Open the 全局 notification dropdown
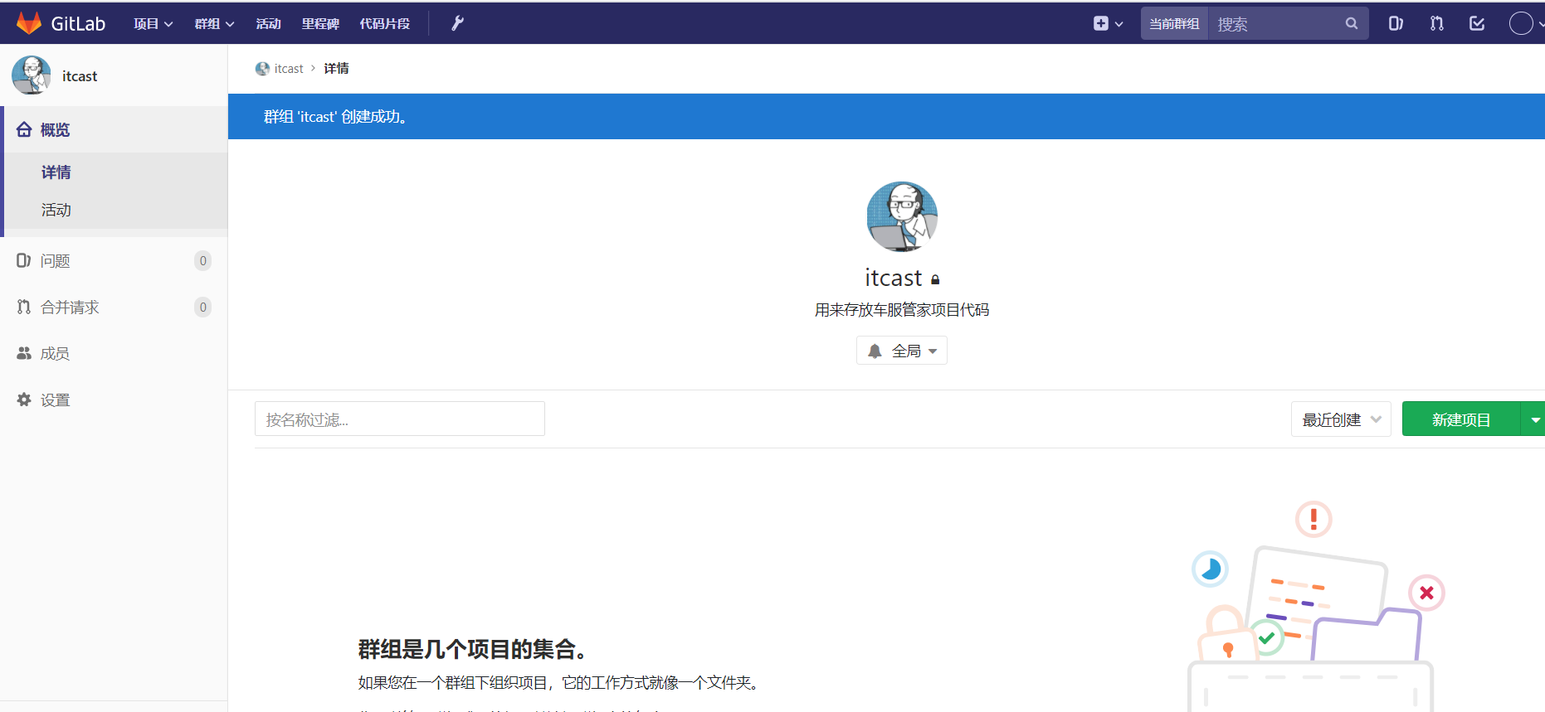The width and height of the screenshot is (1545, 712). (902, 351)
